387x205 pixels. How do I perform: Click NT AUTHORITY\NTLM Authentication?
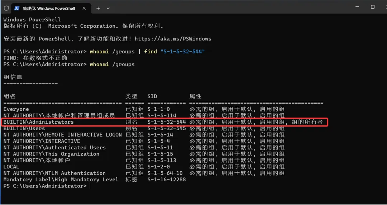point(54,173)
